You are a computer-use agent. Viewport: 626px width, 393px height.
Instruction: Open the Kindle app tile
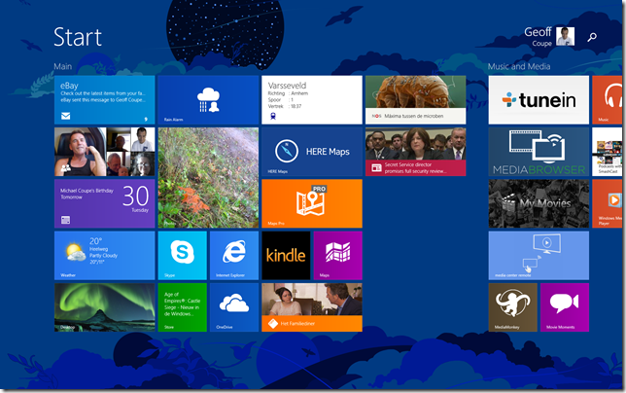click(286, 255)
